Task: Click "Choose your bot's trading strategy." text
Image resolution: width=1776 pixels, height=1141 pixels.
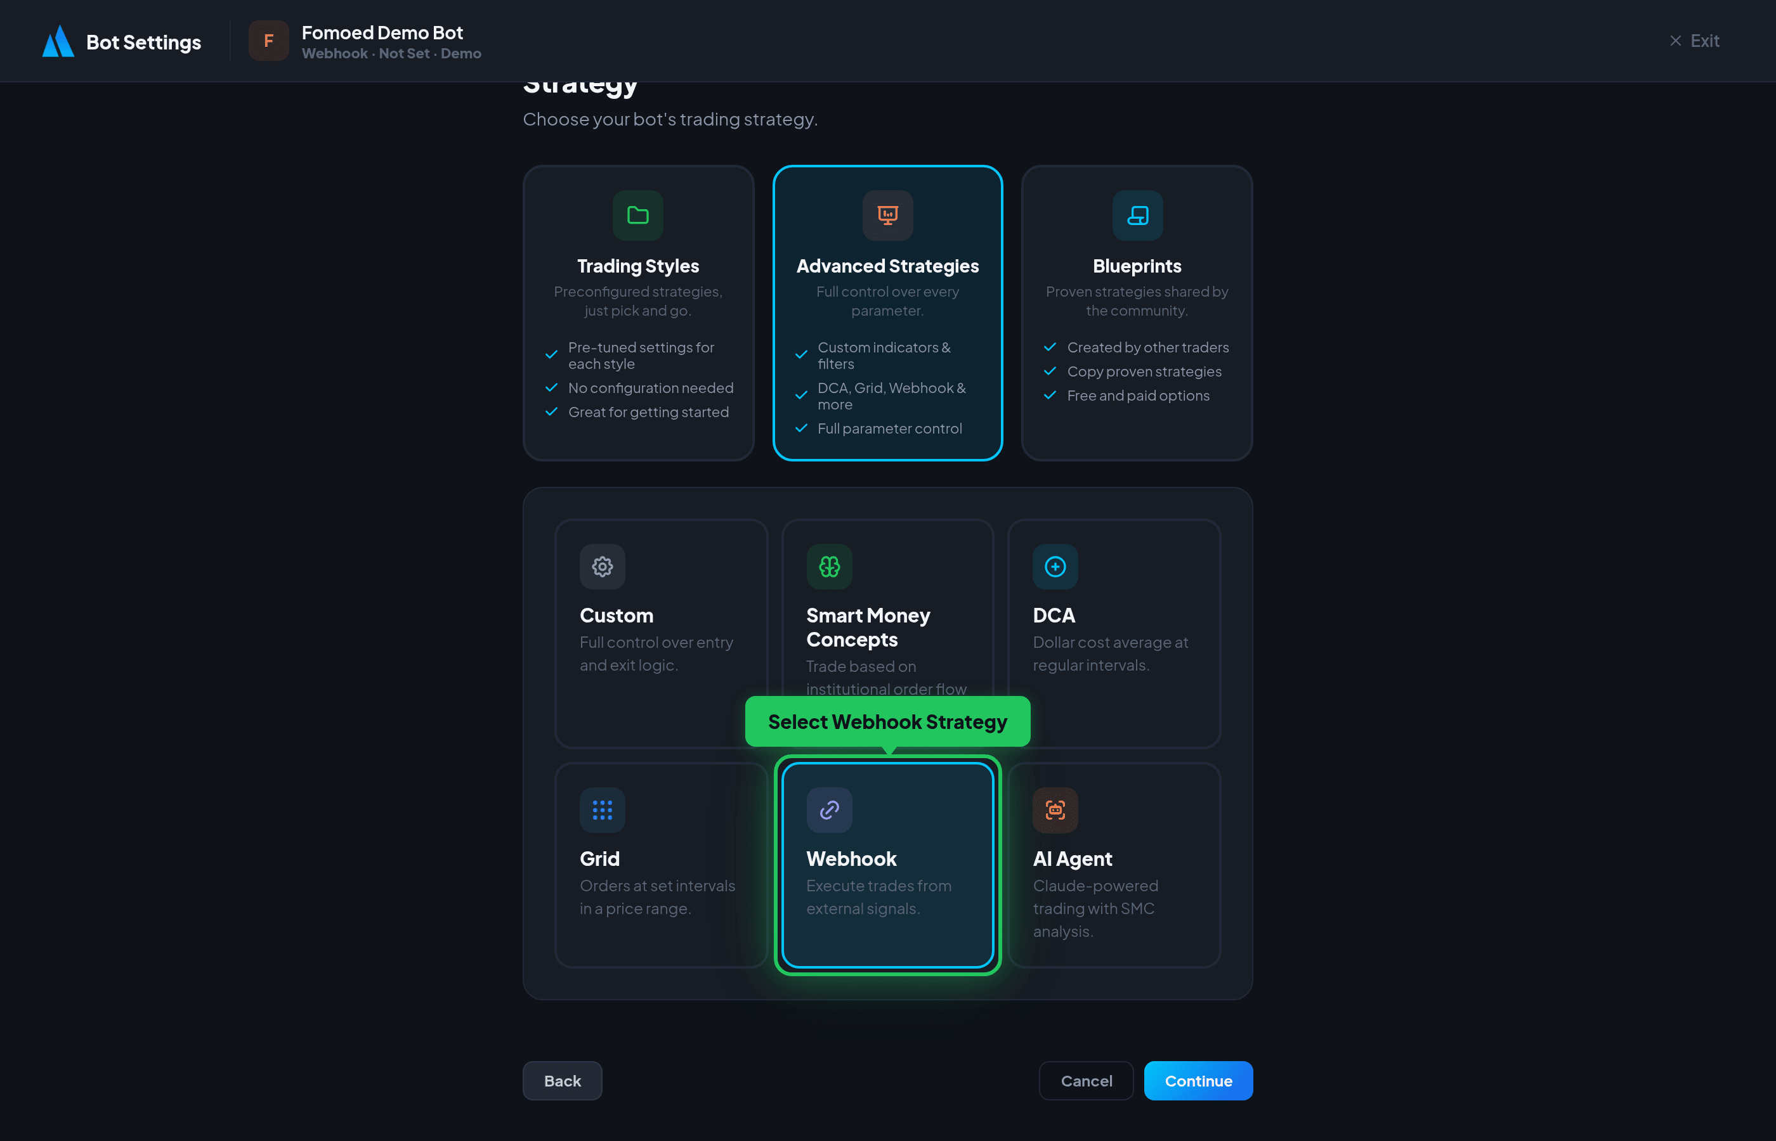Action: pos(670,119)
